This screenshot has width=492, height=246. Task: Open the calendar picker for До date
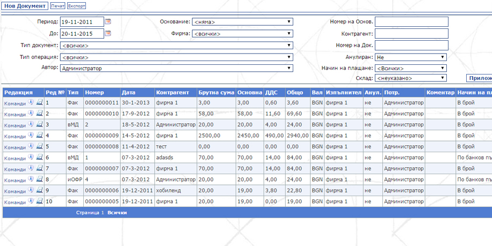pos(108,33)
